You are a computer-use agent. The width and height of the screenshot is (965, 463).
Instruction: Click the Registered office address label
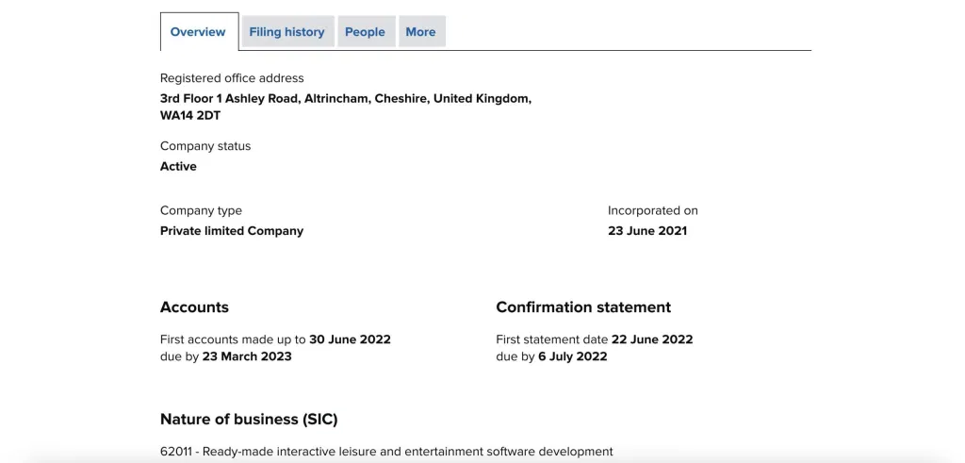pyautogui.click(x=232, y=78)
